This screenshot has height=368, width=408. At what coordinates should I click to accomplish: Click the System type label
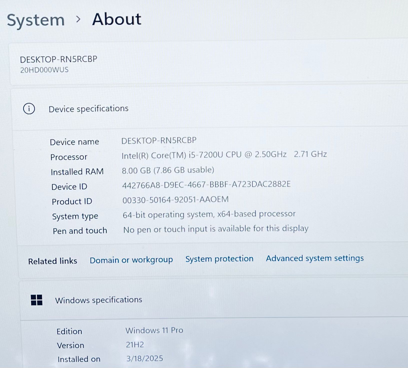pos(75,216)
